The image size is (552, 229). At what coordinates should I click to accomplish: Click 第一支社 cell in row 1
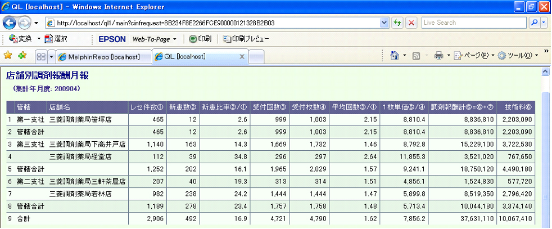coord(30,120)
